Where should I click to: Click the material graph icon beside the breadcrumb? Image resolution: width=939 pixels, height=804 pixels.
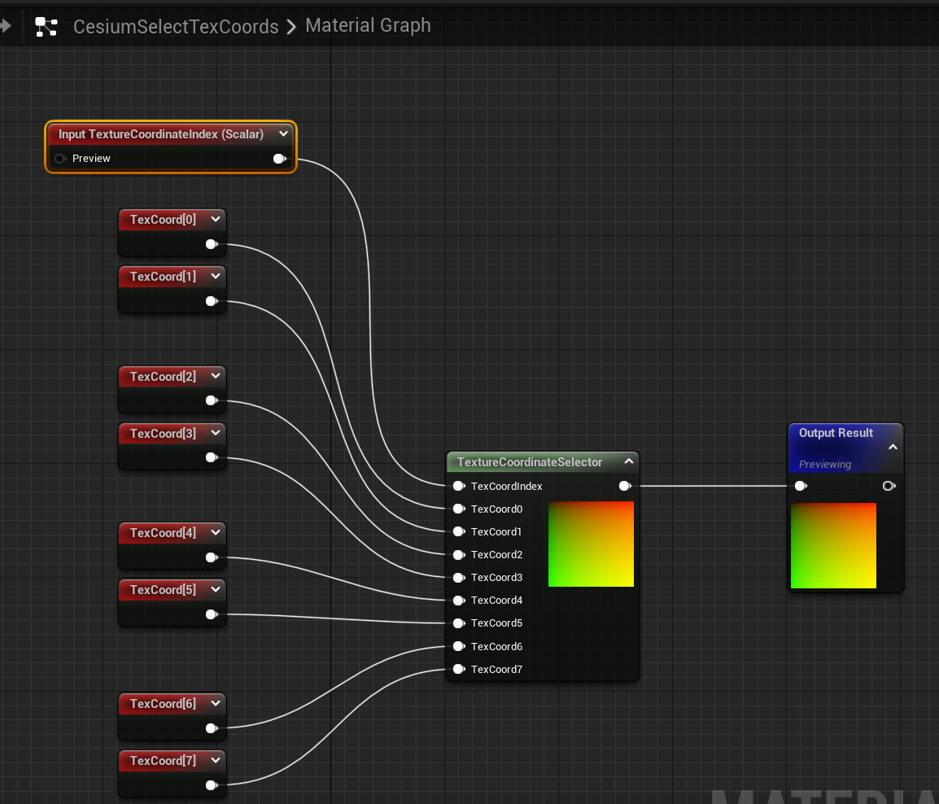click(46, 25)
